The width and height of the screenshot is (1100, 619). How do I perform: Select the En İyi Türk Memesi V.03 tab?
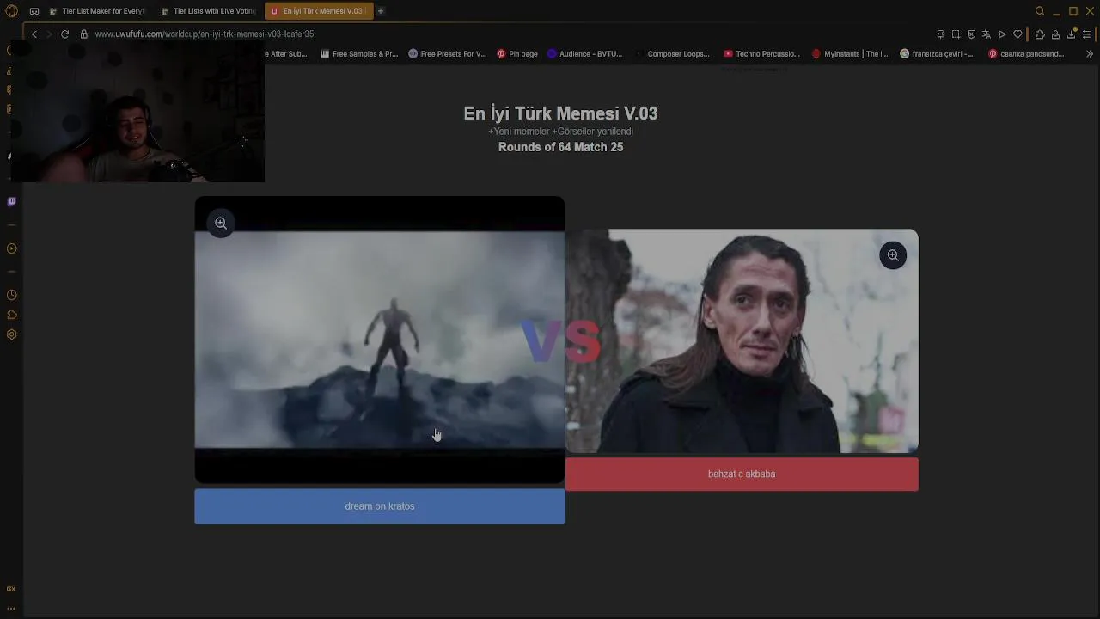click(x=319, y=11)
